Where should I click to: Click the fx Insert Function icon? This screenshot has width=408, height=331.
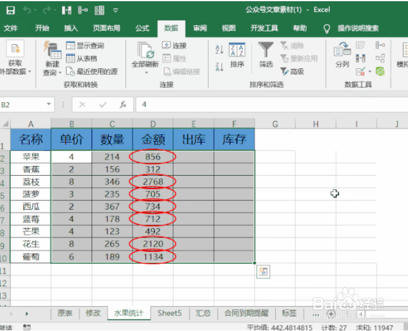coord(123,104)
